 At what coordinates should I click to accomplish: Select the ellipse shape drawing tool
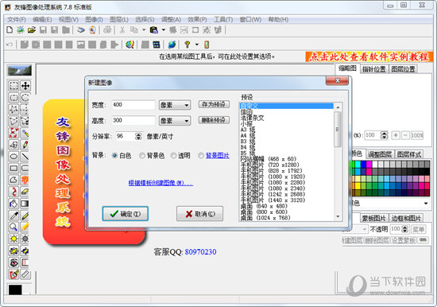pos(14,157)
